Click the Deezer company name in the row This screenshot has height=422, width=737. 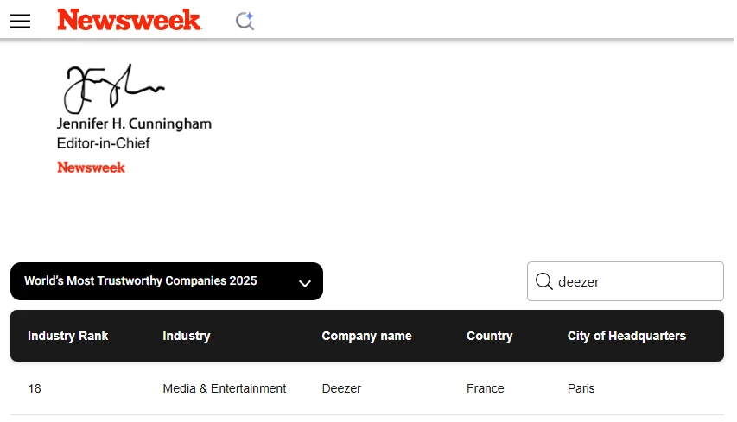(341, 388)
